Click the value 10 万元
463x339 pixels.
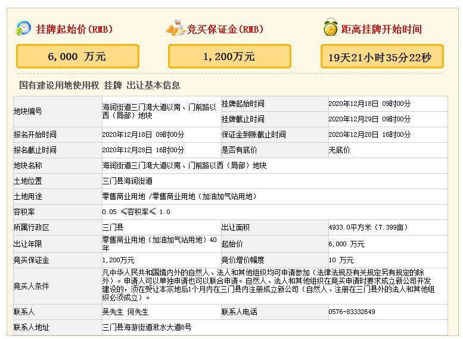click(341, 260)
